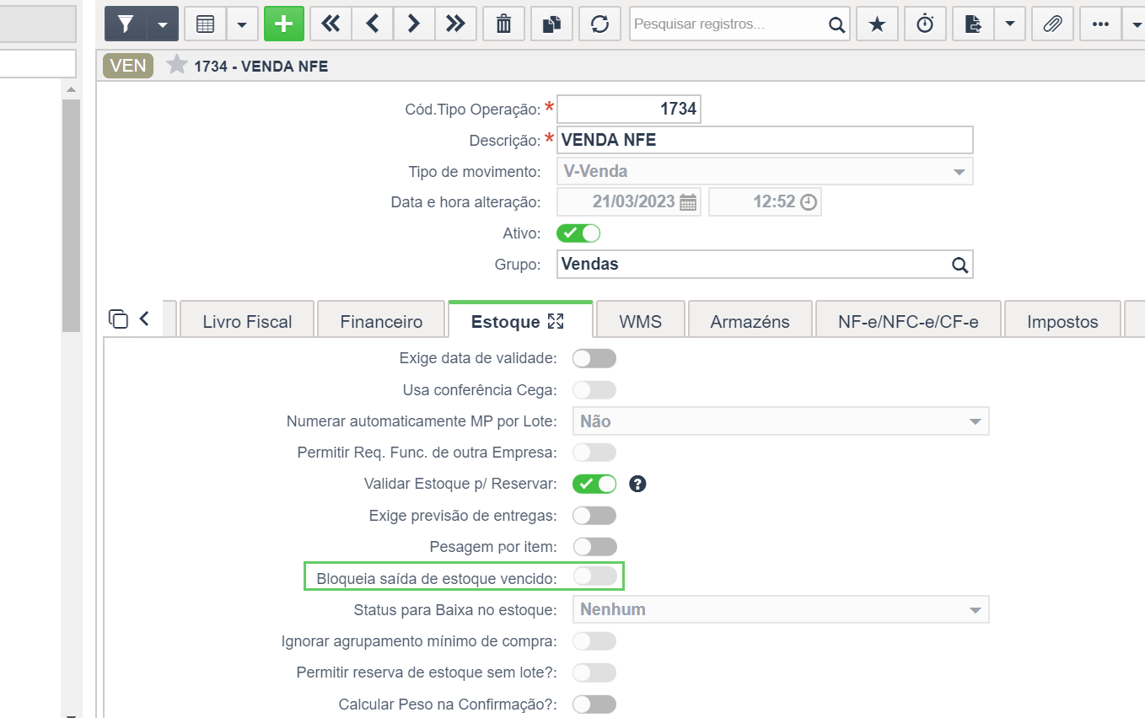The height and width of the screenshot is (718, 1145).
Task: Open the more options ellipsis button
Action: click(x=1099, y=24)
